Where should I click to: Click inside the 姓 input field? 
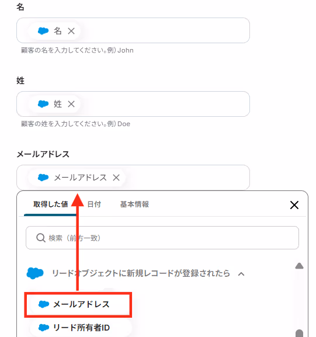133,104
